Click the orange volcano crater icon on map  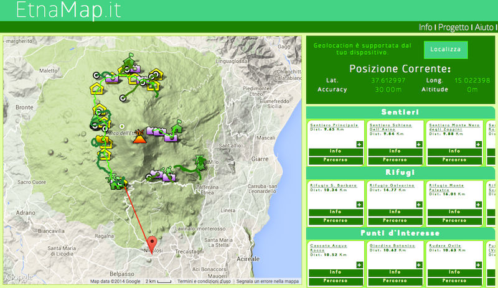139,137
